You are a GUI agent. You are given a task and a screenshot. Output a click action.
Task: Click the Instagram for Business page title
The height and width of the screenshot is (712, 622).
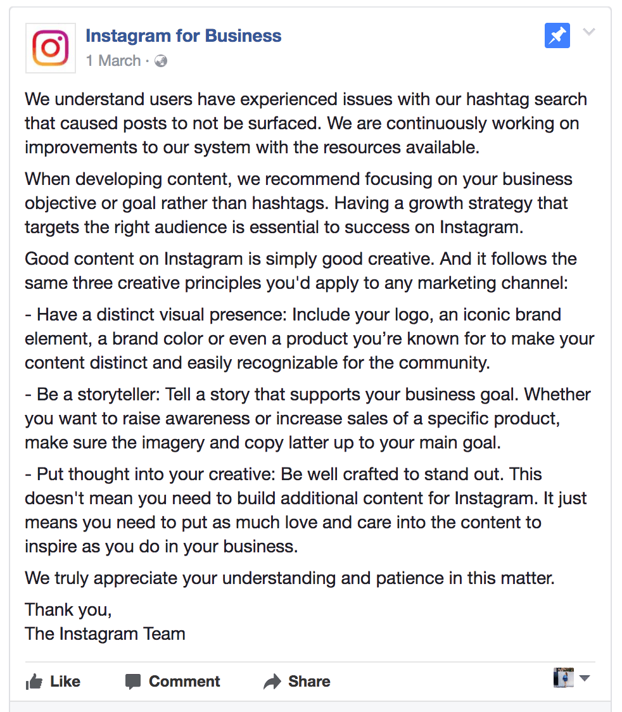coord(183,35)
